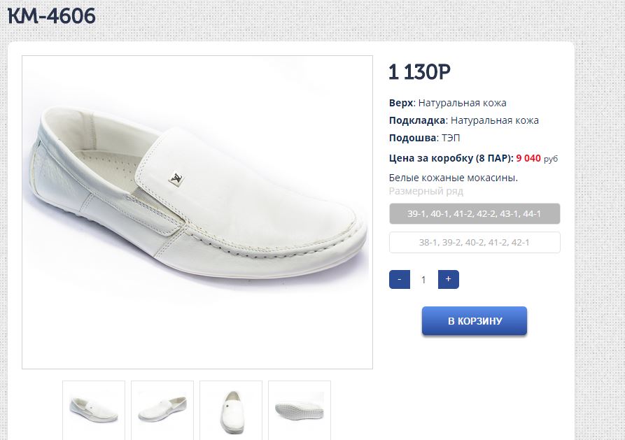The height and width of the screenshot is (440, 625).
Task: Click Белые кожаные мокасины description
Action: [453, 178]
